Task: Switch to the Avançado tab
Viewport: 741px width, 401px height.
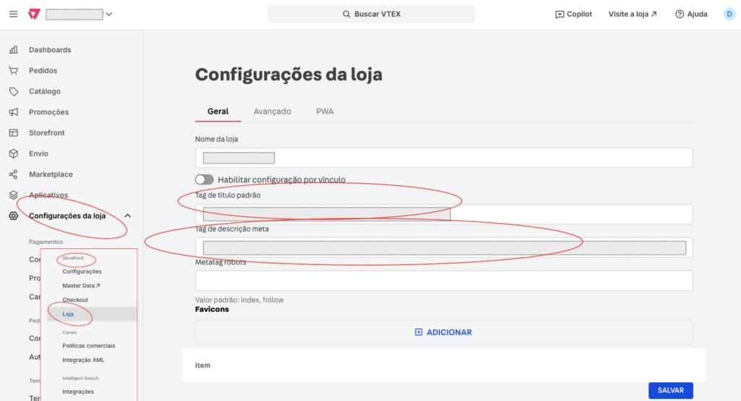Action: pos(272,111)
